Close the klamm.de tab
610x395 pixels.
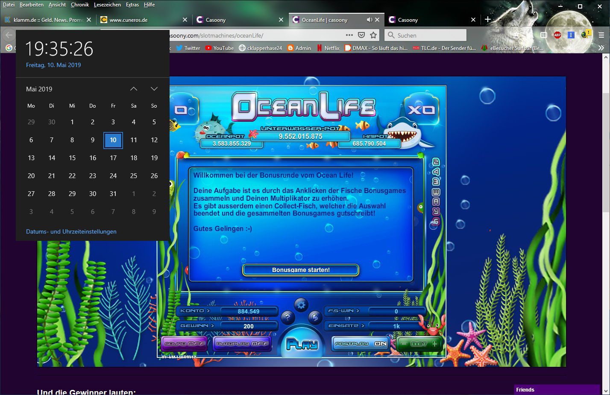89,20
